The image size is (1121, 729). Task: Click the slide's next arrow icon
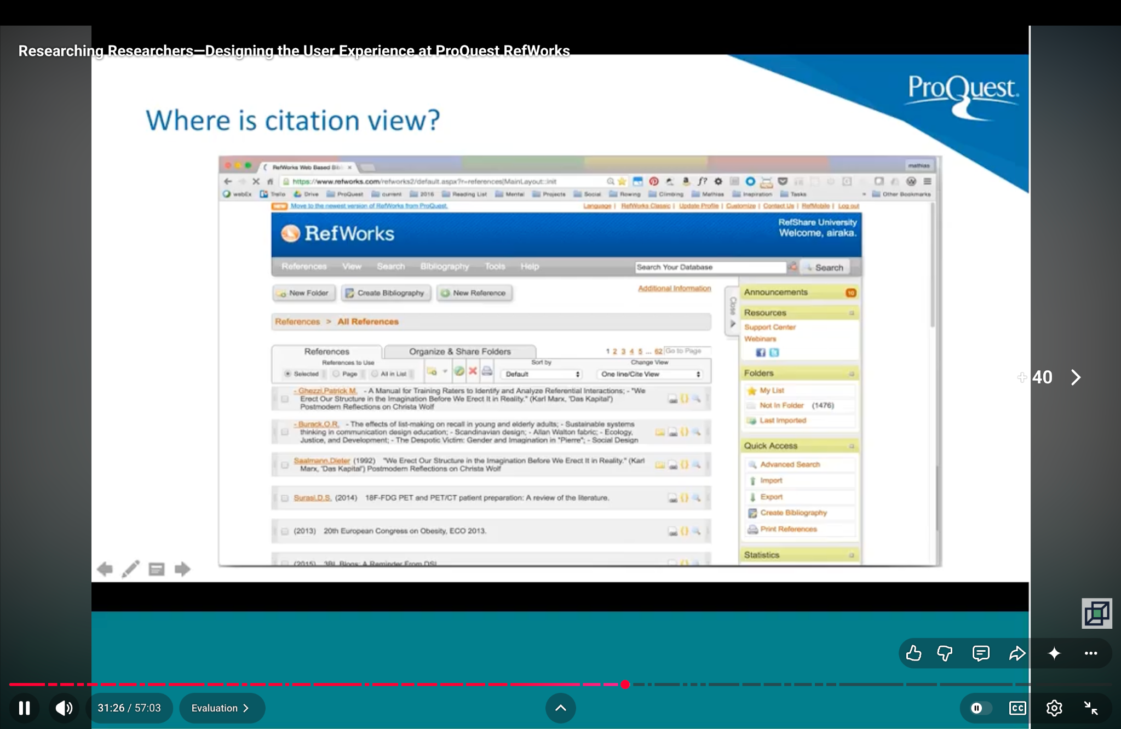pos(182,569)
